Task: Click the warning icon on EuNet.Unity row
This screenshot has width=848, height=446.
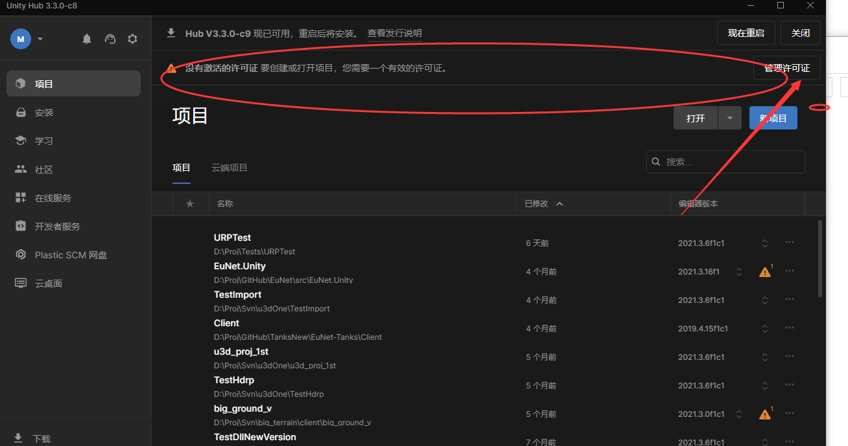Action: [766, 272]
